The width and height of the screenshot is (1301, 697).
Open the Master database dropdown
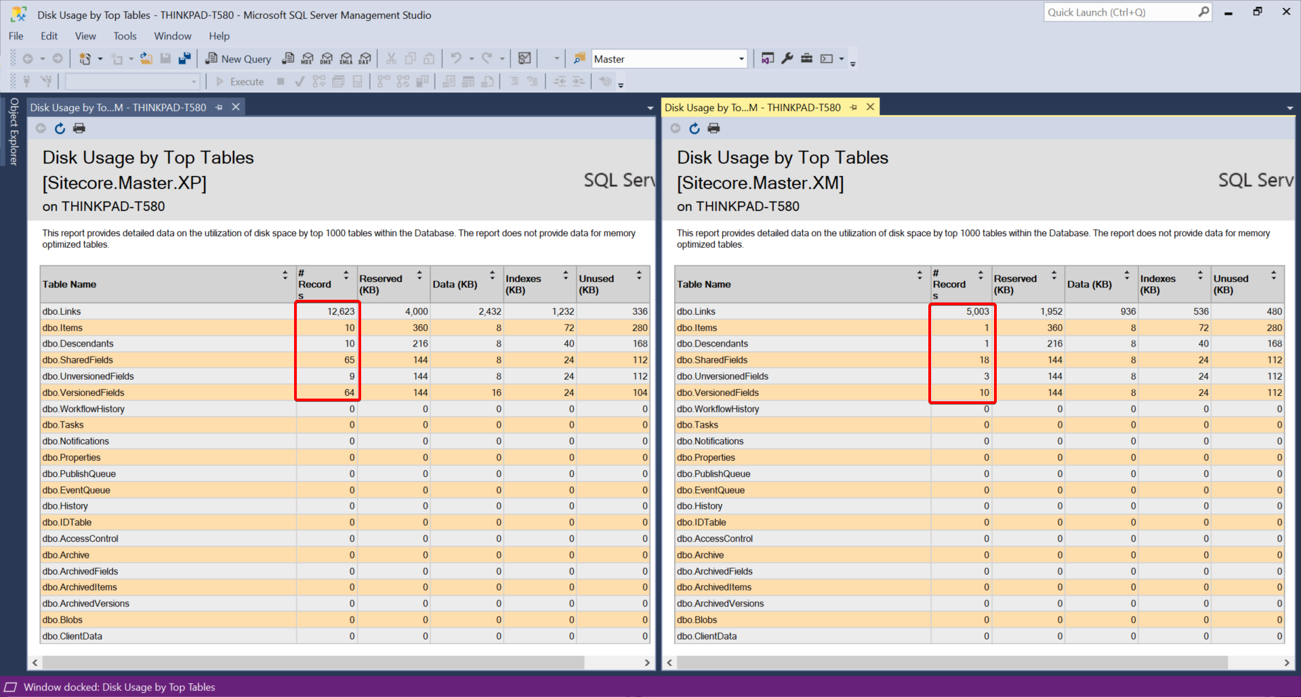click(x=740, y=59)
